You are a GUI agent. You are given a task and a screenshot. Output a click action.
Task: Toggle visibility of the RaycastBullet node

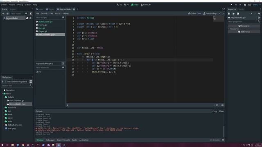pos(30,18)
